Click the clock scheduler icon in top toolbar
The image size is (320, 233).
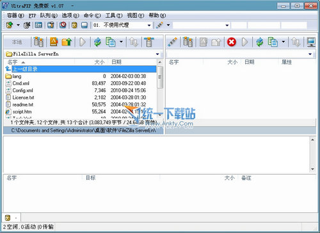(63, 25)
